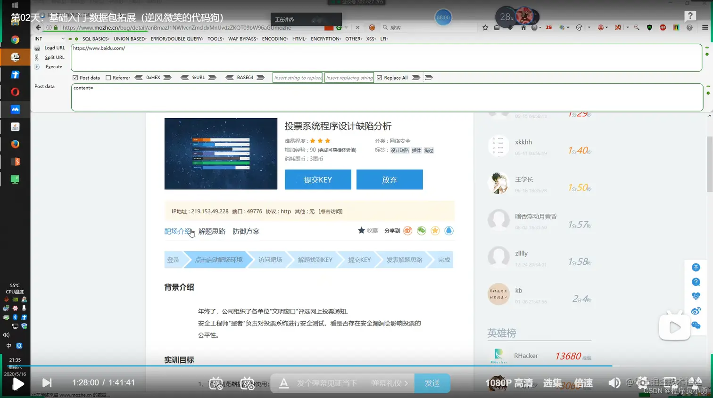Click the 0xHEX encode right arrow
Image resolution: width=713 pixels, height=398 pixels.
(x=167, y=78)
